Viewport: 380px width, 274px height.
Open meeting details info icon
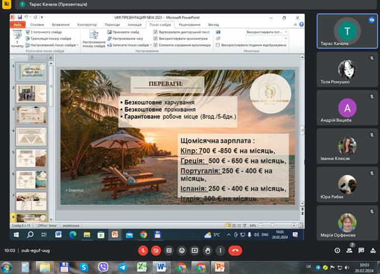(338, 251)
